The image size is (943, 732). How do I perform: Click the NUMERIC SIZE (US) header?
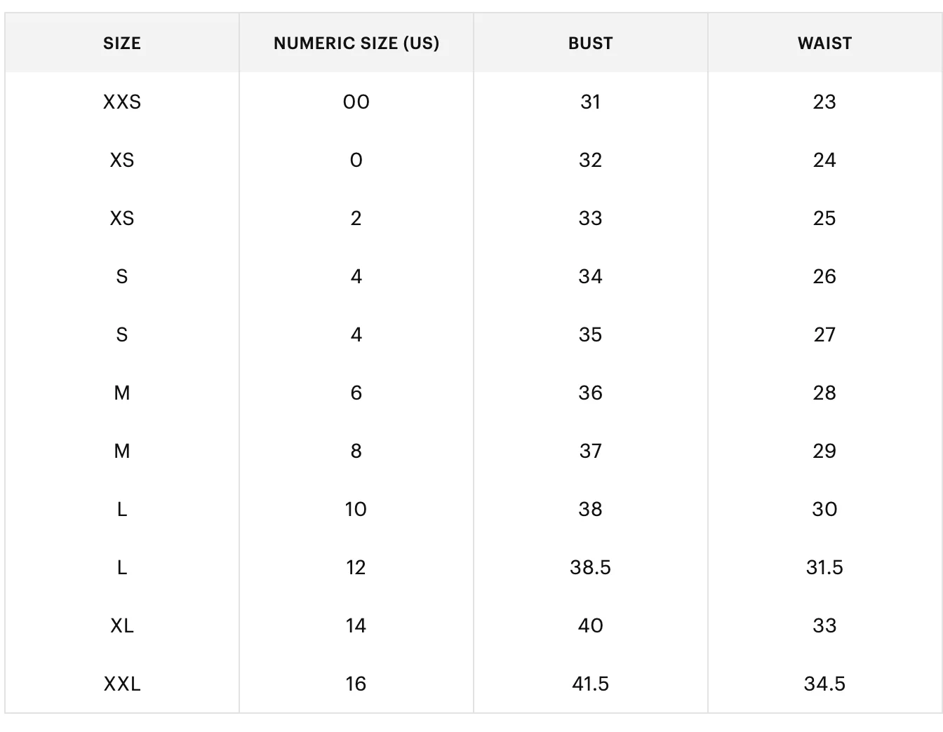click(356, 43)
